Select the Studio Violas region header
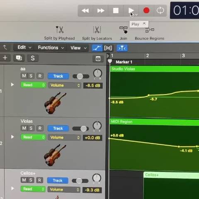The width and height of the screenshot is (199, 199). tap(155, 69)
